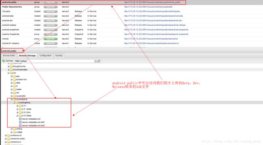Open the central repository URL link
Viewport: 263px width, 145px height.
click(x=151, y=39)
